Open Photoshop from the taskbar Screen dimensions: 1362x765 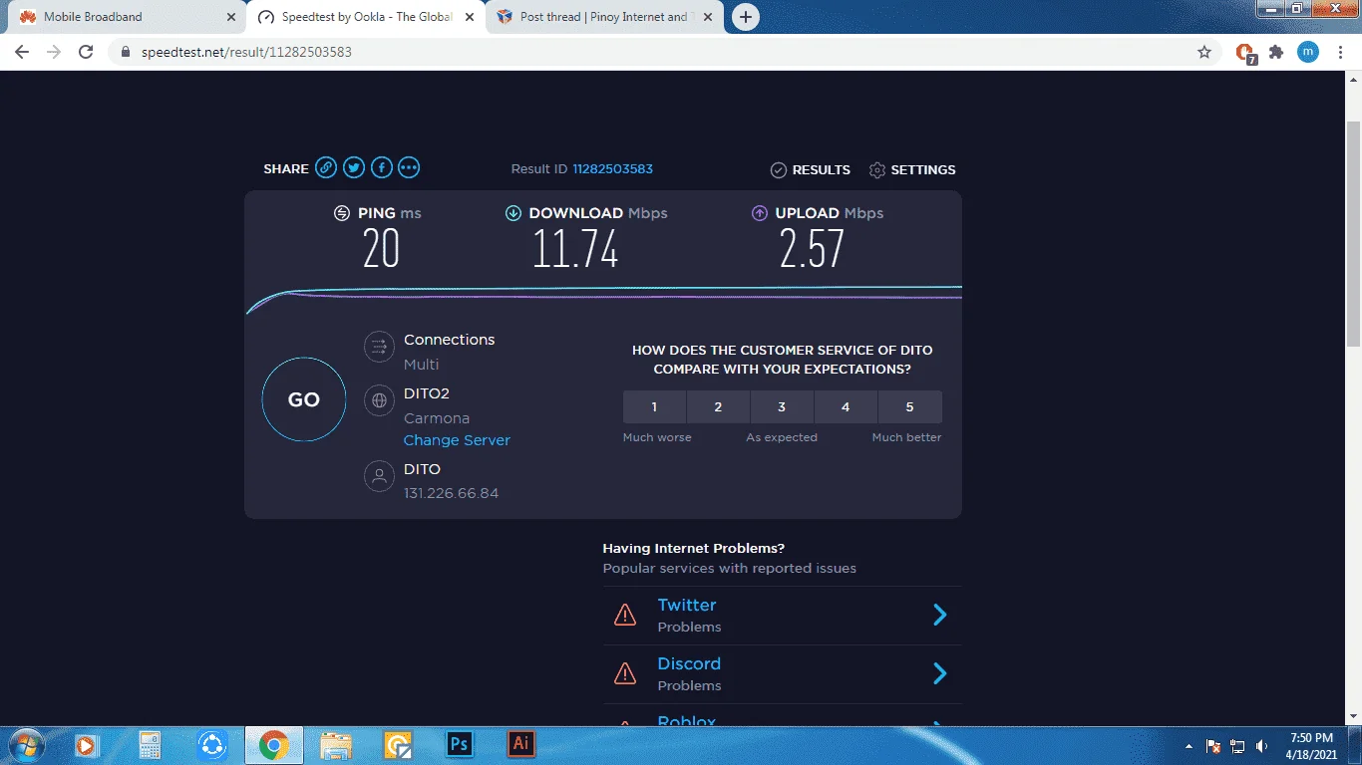click(x=460, y=744)
